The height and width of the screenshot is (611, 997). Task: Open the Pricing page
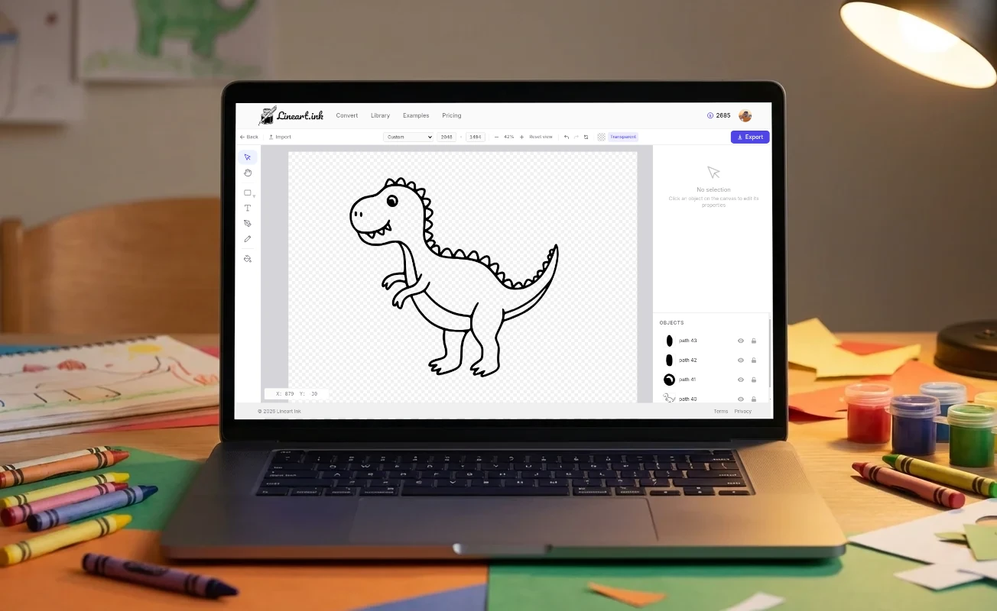tap(452, 115)
